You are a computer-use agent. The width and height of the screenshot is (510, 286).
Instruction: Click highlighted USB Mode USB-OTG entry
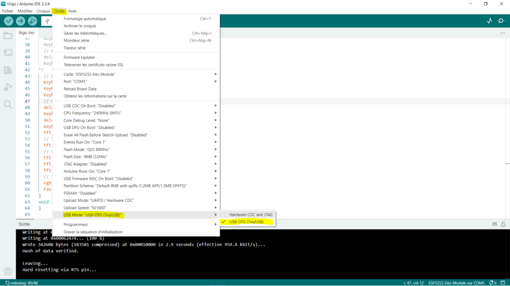pos(136,215)
